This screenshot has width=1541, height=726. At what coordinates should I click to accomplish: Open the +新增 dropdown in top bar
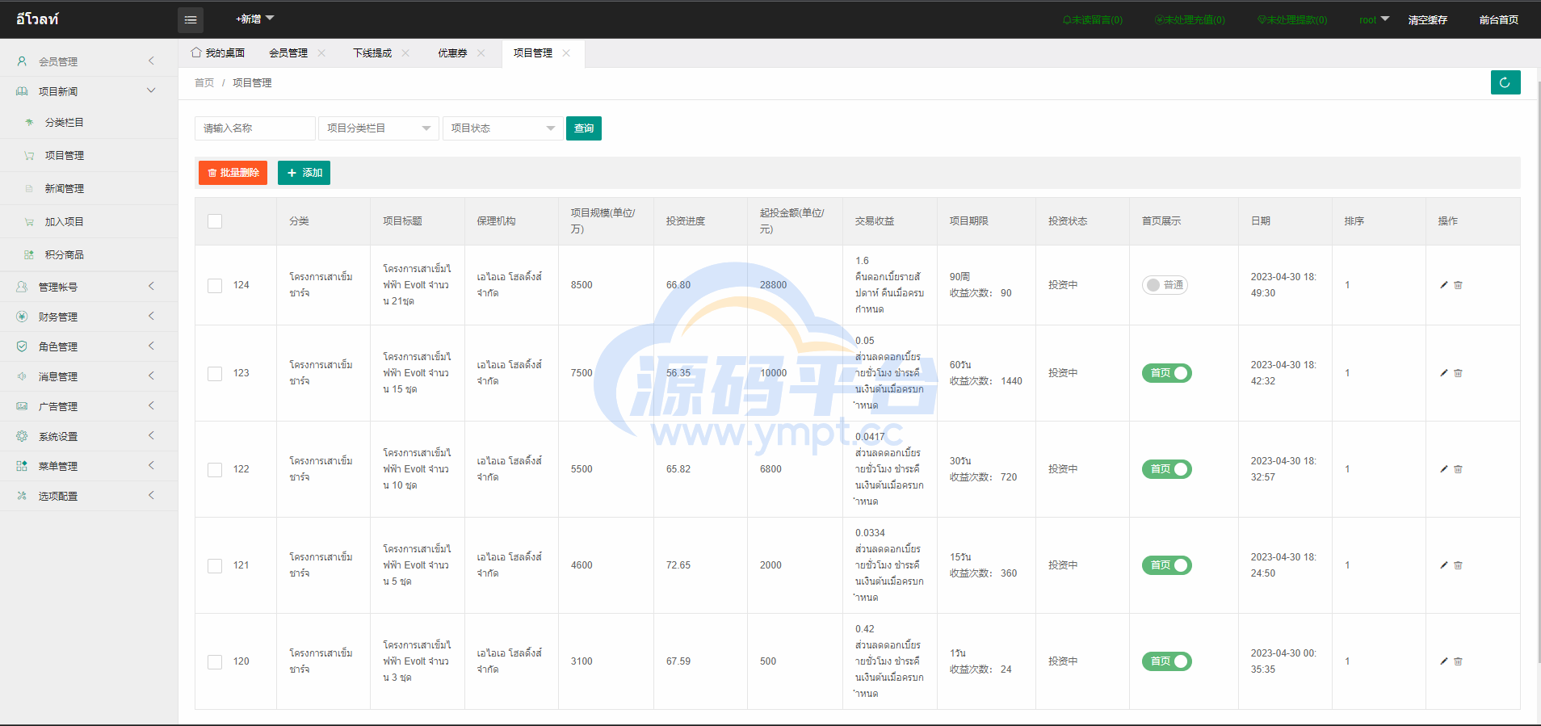[255, 19]
